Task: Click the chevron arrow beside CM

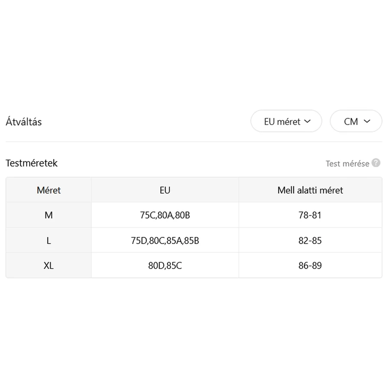Action: [367, 121]
